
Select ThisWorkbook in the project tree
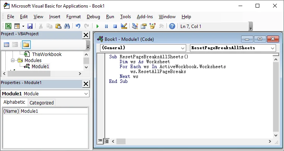[47, 54]
